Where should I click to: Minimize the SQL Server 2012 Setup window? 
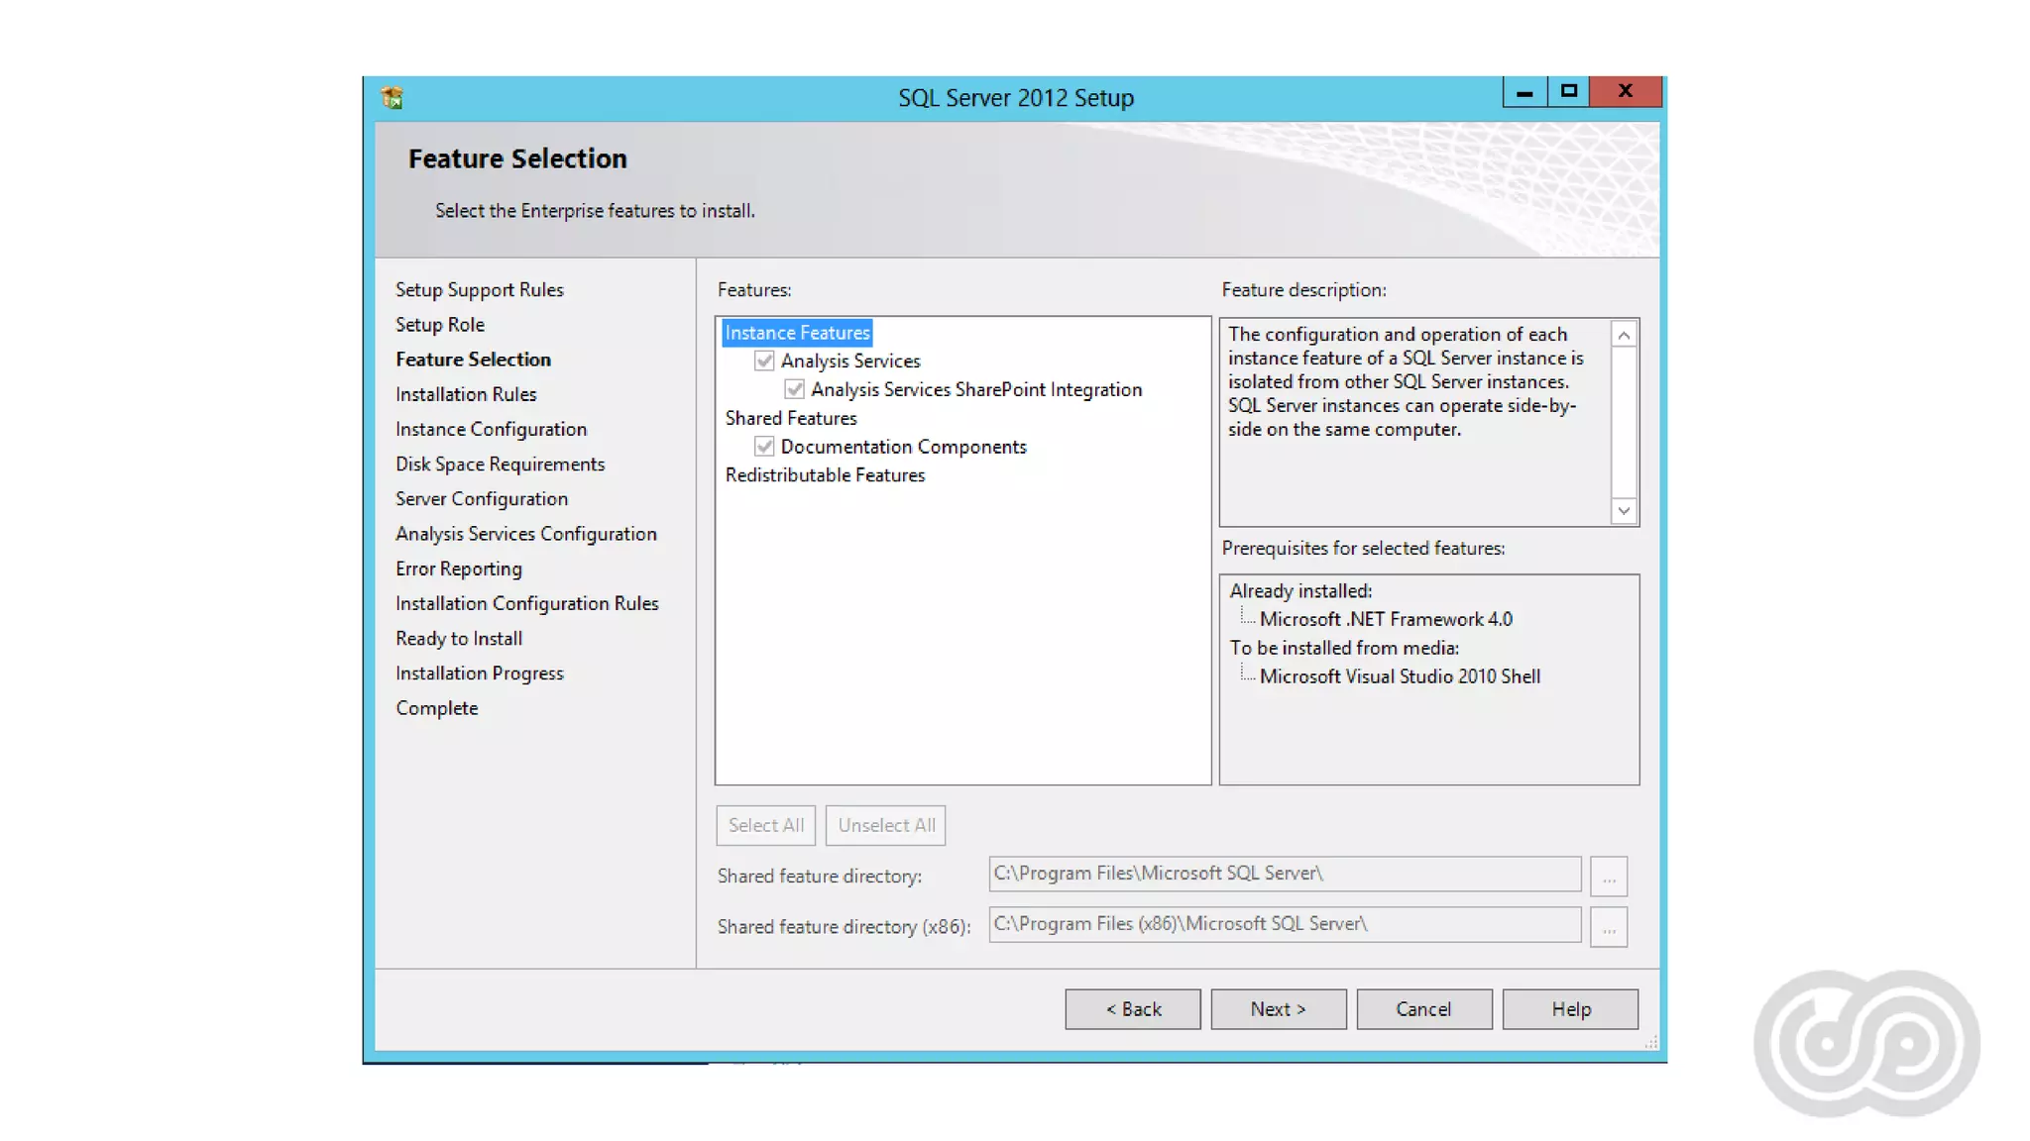[x=1524, y=92]
